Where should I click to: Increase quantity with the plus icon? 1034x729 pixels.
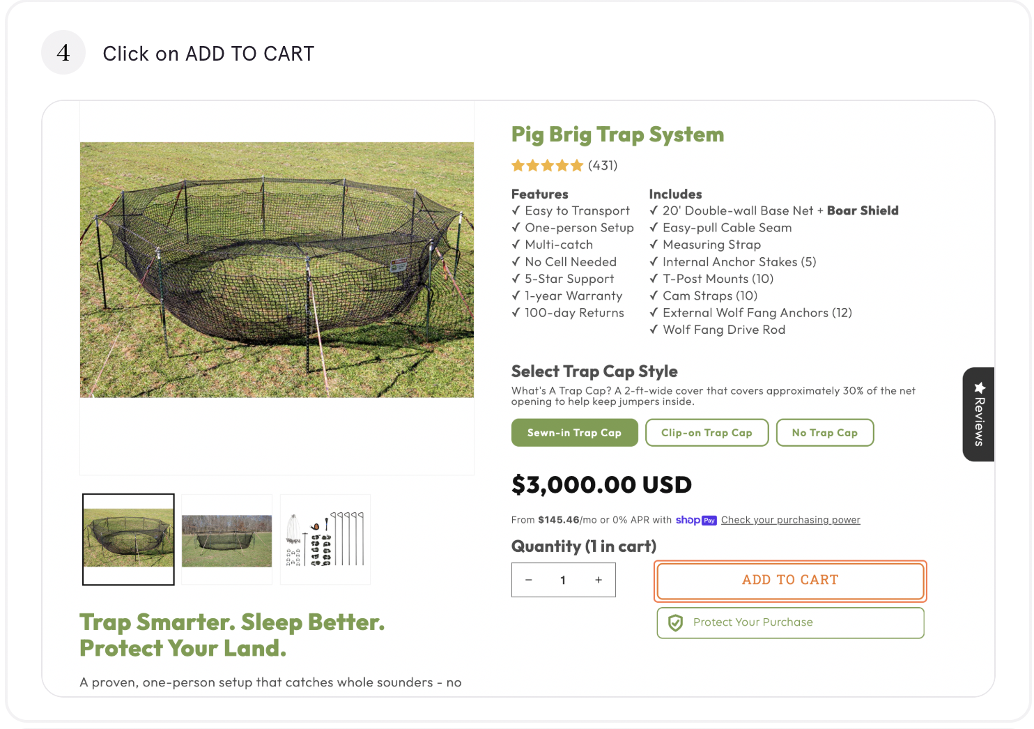click(599, 580)
